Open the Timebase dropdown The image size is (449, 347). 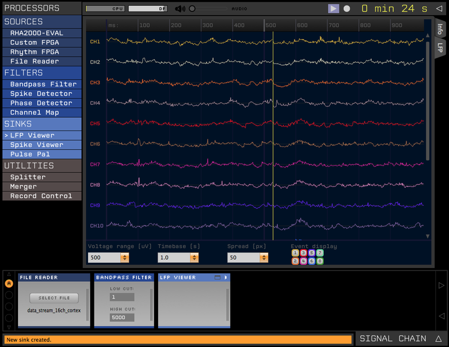(x=194, y=258)
